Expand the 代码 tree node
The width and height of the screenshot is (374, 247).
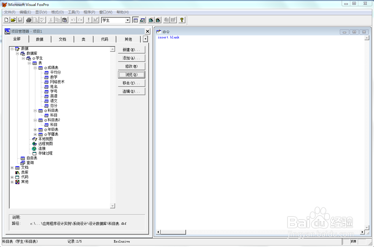pyautogui.click(x=12, y=177)
